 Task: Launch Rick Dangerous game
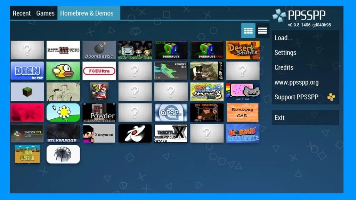pos(207,113)
